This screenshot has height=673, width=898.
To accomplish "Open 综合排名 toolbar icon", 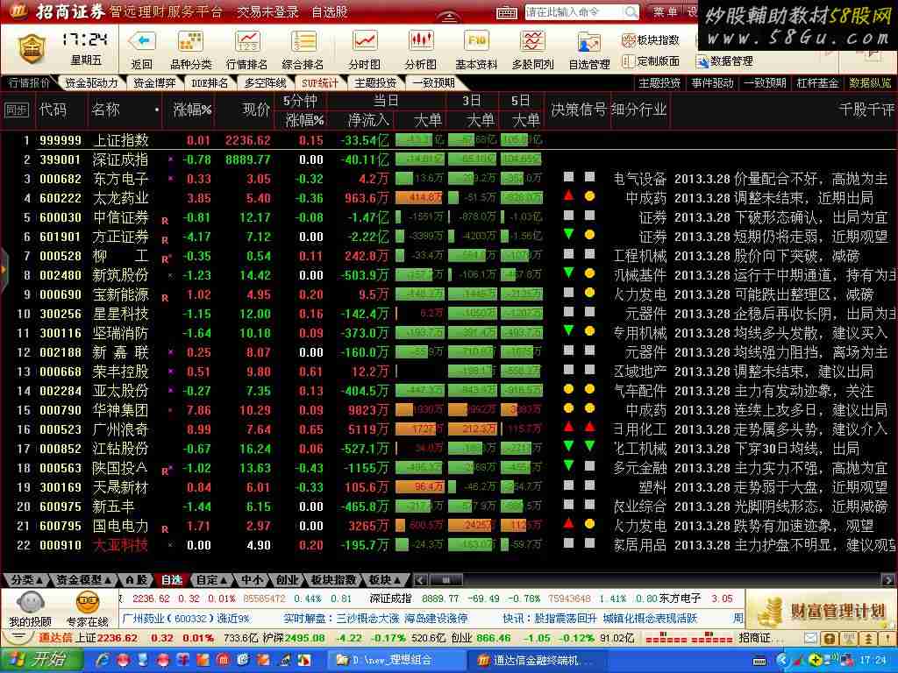I will click(303, 41).
